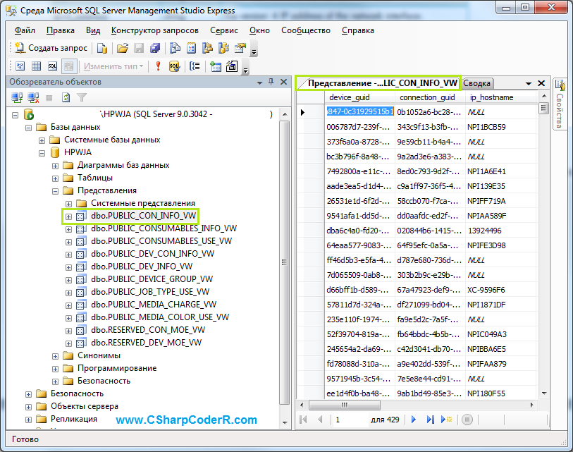The image size is (573, 452).
Task: Select dbo.PUBLIC_MEDIA_CHARGE_VW view
Action: (154, 305)
